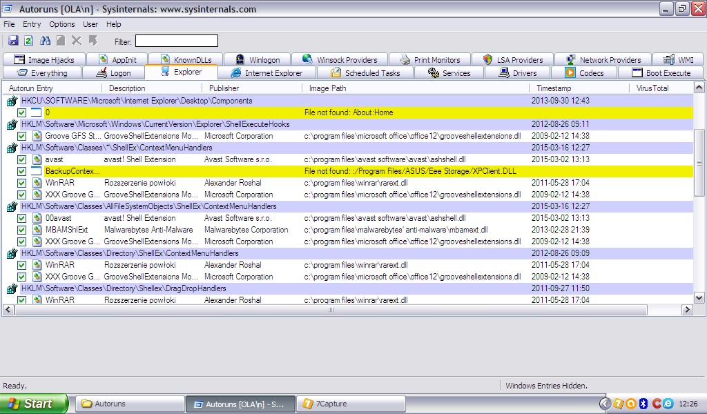
Task: Click the DLL icon beside the avast entry
Action: (x=37, y=159)
